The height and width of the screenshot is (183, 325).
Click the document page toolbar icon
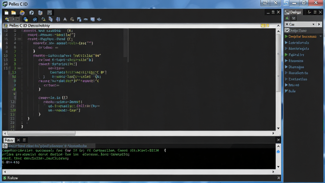[x=50, y=19]
